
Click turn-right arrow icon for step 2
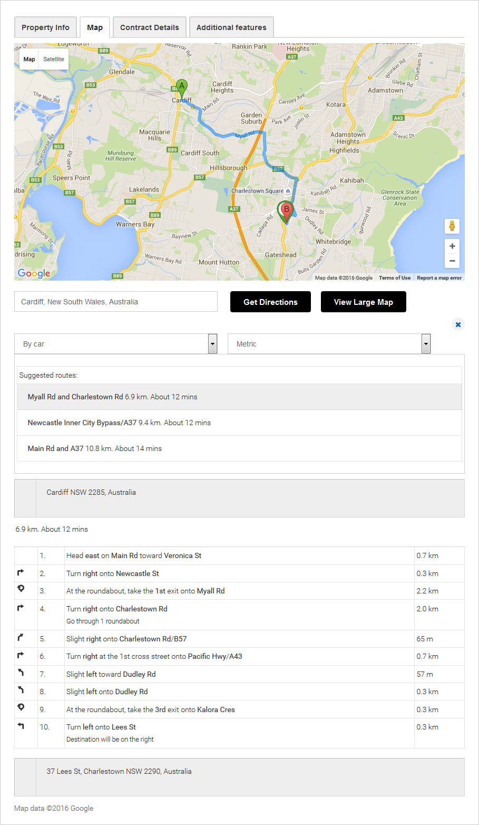(x=21, y=572)
